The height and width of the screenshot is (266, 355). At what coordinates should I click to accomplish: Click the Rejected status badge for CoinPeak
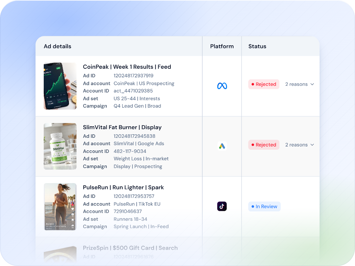(x=264, y=84)
